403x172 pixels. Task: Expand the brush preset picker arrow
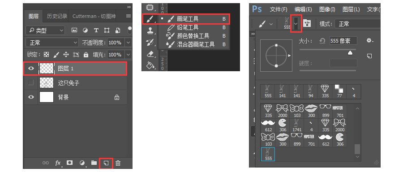296,24
